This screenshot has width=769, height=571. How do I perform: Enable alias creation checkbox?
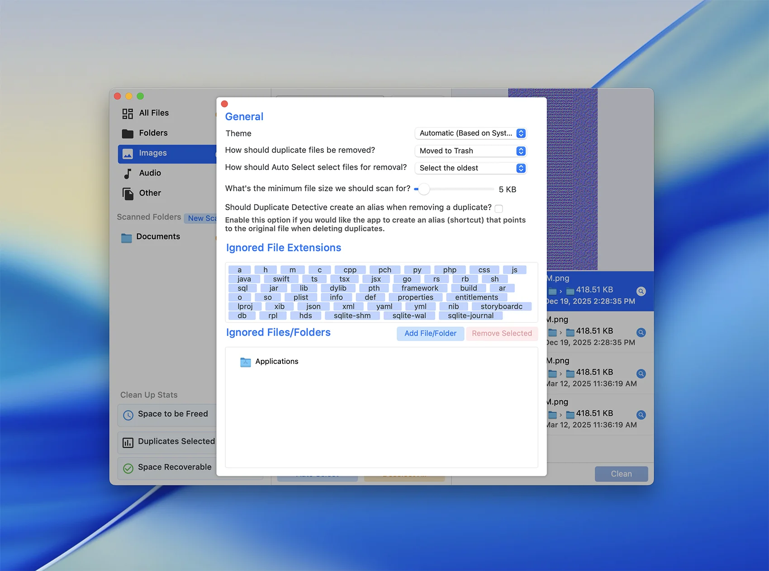pyautogui.click(x=498, y=208)
